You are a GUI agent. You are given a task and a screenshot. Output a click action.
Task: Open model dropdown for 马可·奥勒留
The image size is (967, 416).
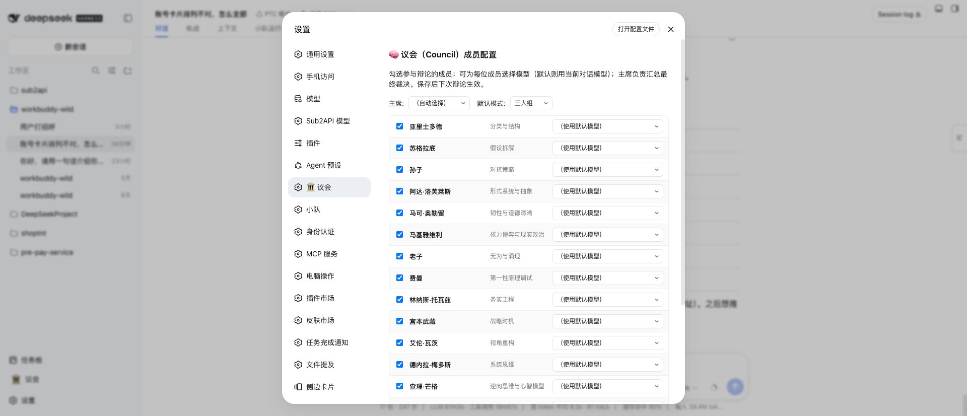(x=608, y=213)
